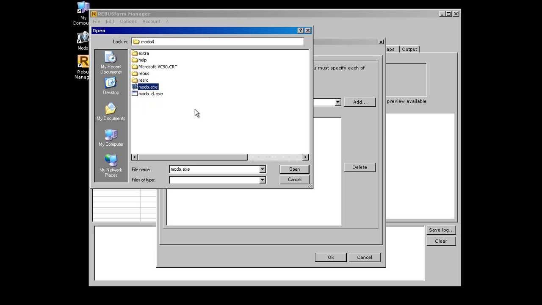542x305 pixels.
Task: Expand the Files of type dropdown
Action: 262,180
